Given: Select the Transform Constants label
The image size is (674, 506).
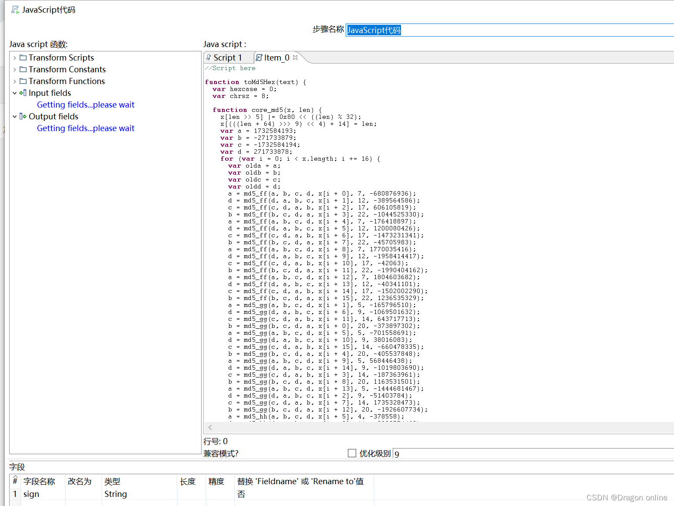Looking at the screenshot, I should [67, 69].
